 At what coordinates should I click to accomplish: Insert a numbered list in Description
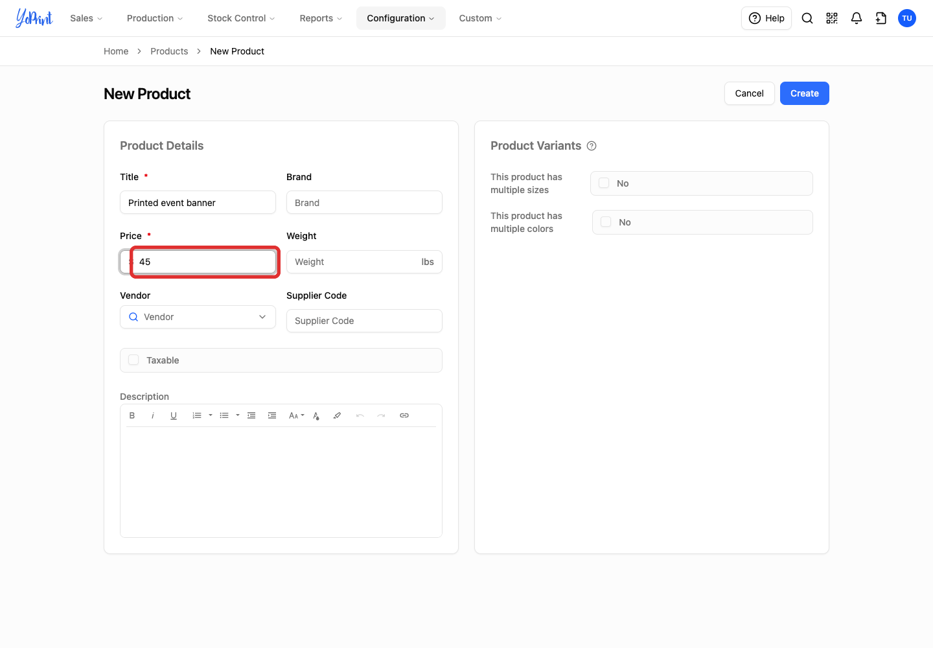[197, 415]
